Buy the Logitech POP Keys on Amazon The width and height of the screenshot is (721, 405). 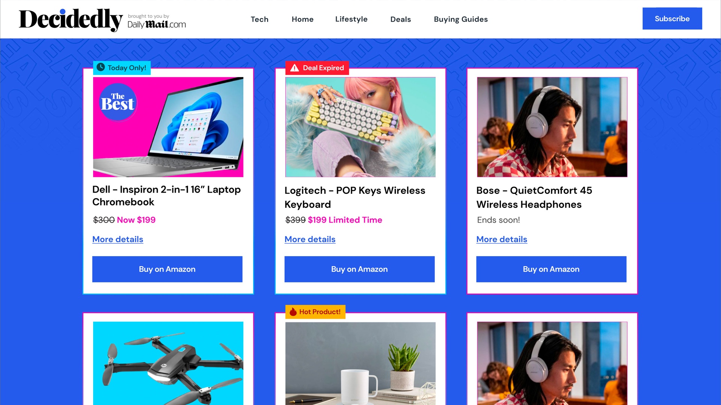tap(360, 269)
